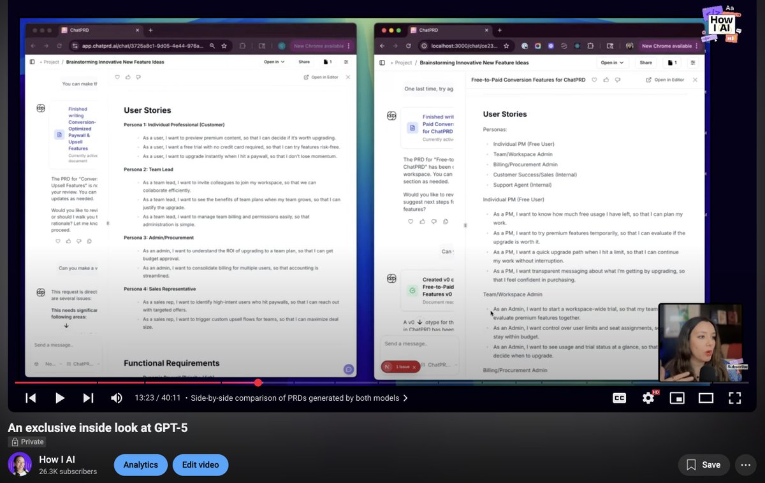Select ChatPRD tab in right browser window
This screenshot has width=765, height=483.
(x=450, y=30)
